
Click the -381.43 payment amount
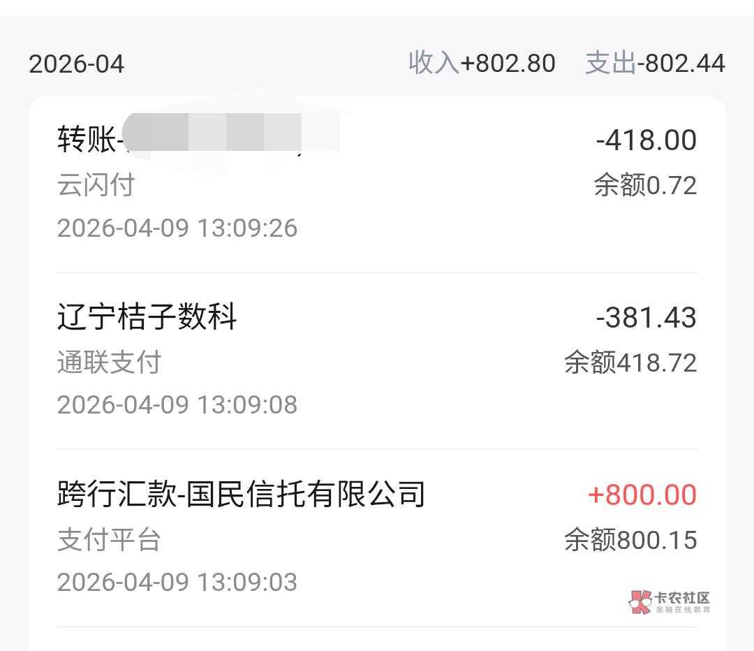(x=646, y=318)
